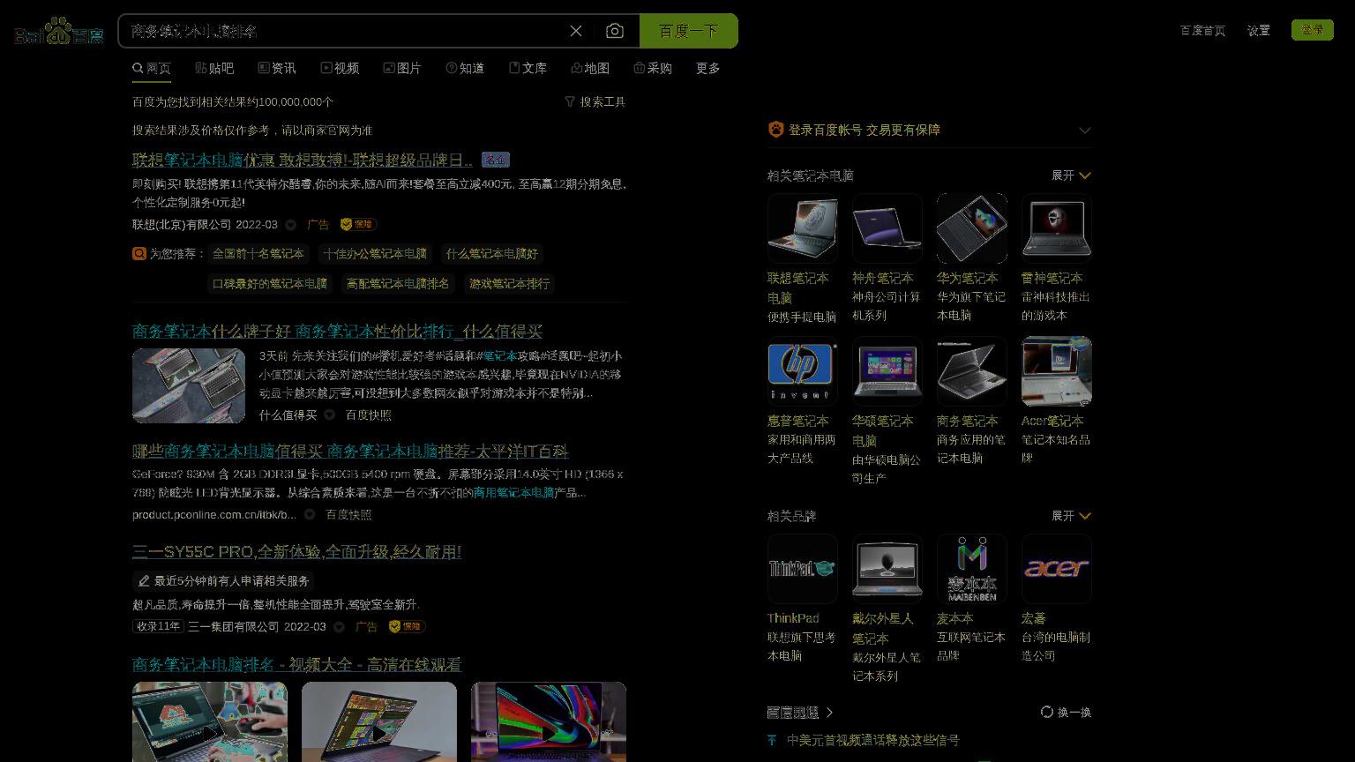Select suggestion 十佳办公笔记本电脑
Screen dimensions: 1355x762
point(375,253)
